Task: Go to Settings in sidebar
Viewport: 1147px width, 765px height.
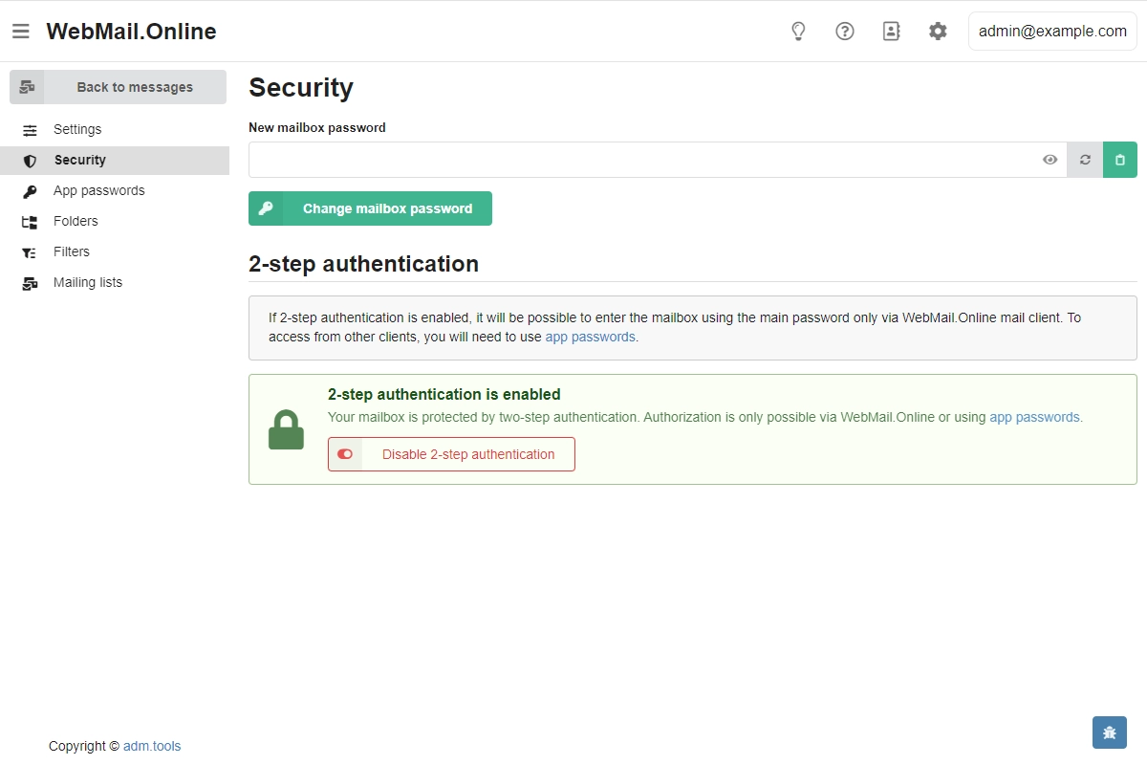Action: tap(77, 129)
